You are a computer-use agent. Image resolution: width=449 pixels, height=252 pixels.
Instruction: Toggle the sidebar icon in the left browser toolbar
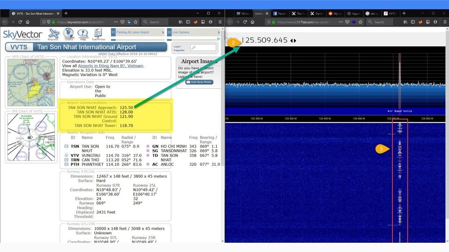(x=188, y=22)
